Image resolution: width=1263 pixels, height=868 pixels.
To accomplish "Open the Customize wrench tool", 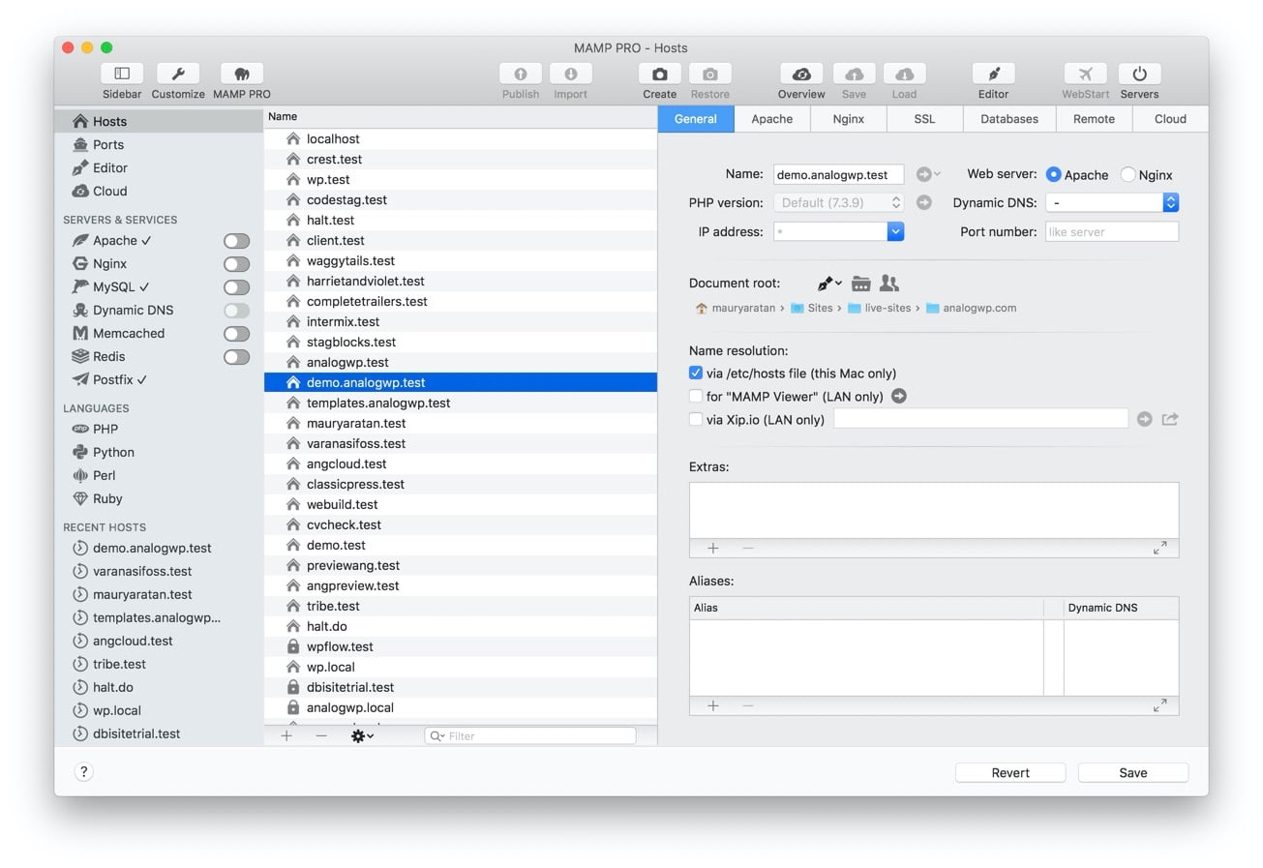I will [x=178, y=74].
